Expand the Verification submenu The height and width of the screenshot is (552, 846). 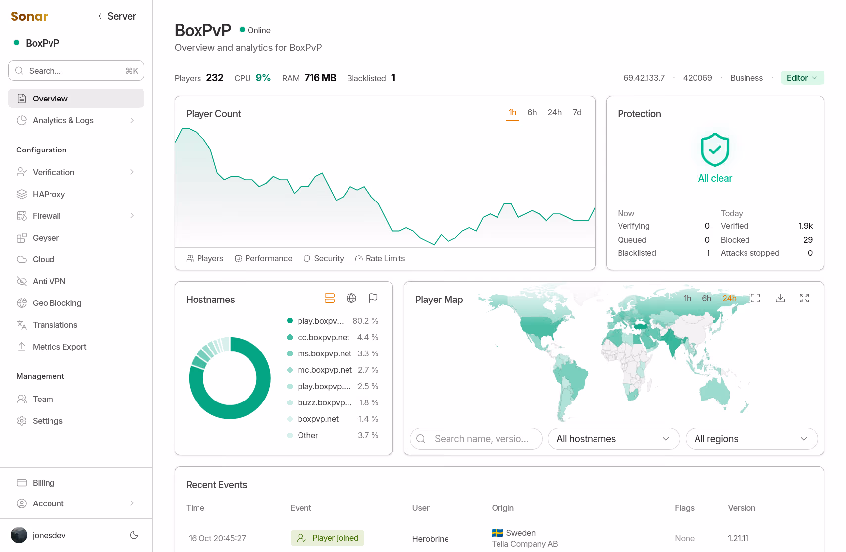(x=76, y=172)
